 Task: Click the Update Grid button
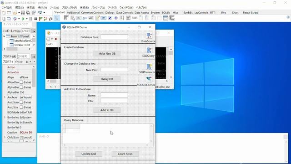pos(89,154)
